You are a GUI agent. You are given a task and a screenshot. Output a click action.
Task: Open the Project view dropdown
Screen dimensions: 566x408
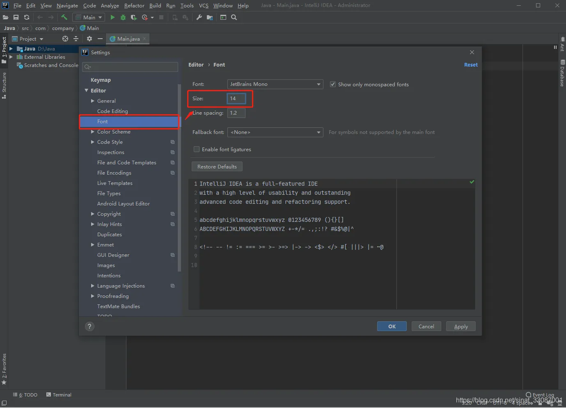pos(27,39)
